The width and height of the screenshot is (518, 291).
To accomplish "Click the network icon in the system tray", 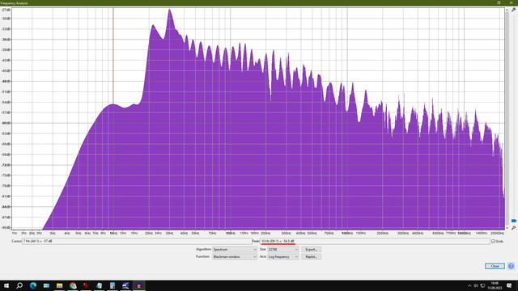I will (x=482, y=285).
